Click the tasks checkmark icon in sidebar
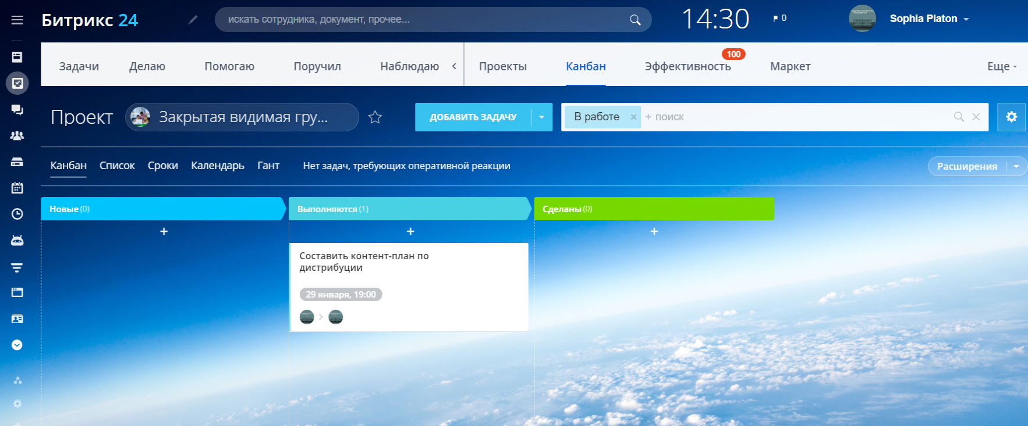This screenshot has height=426, width=1028. coord(17,83)
